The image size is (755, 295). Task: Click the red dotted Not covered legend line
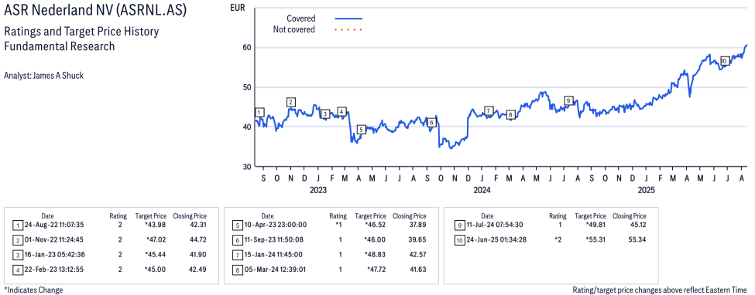coord(348,30)
